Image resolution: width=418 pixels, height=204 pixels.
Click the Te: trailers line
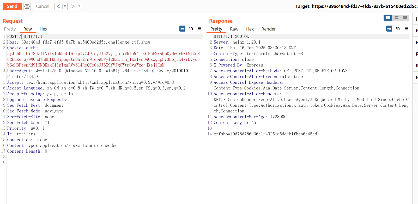click(x=21, y=134)
